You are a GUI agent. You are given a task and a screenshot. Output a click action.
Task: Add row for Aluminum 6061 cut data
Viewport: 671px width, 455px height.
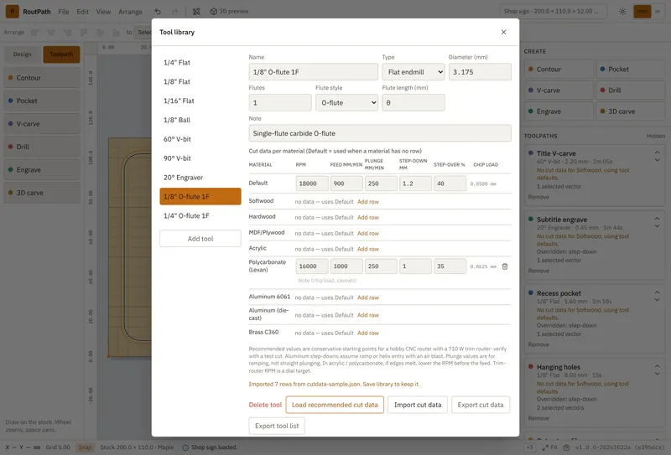[368, 297]
